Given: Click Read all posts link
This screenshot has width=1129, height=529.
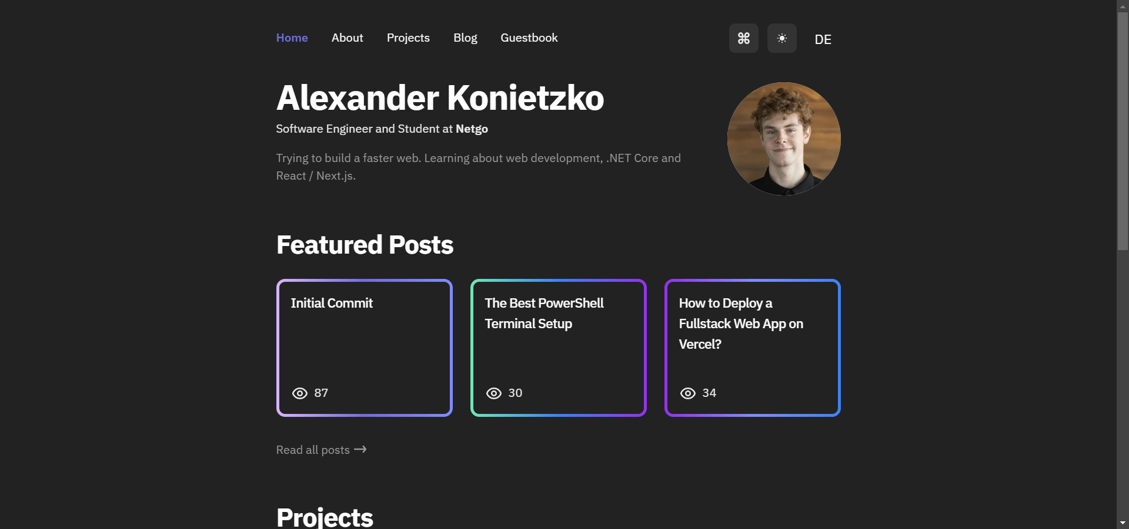Looking at the screenshot, I should click(x=313, y=450).
